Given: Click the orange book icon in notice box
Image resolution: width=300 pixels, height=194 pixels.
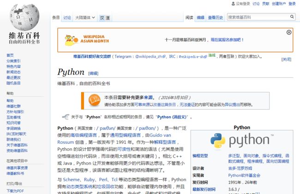Looking at the screenshot, I should [94, 100].
